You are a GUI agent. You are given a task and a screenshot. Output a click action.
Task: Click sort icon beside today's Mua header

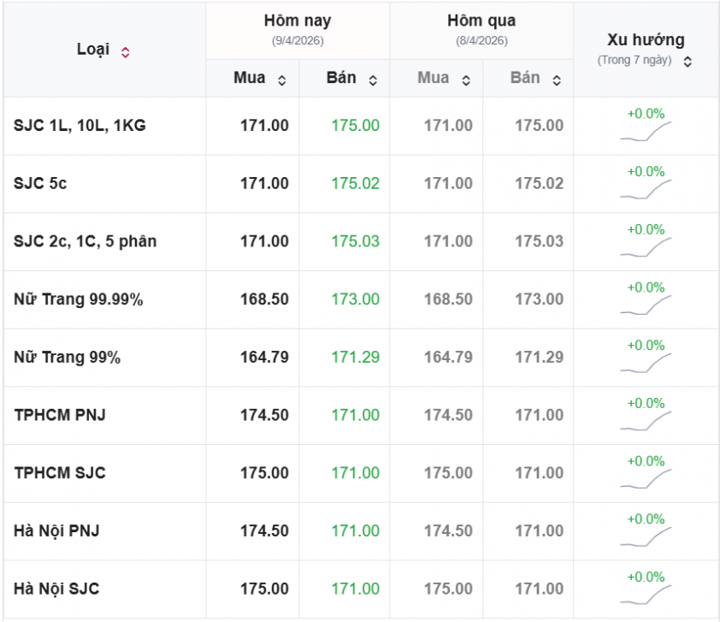pyautogui.click(x=281, y=80)
